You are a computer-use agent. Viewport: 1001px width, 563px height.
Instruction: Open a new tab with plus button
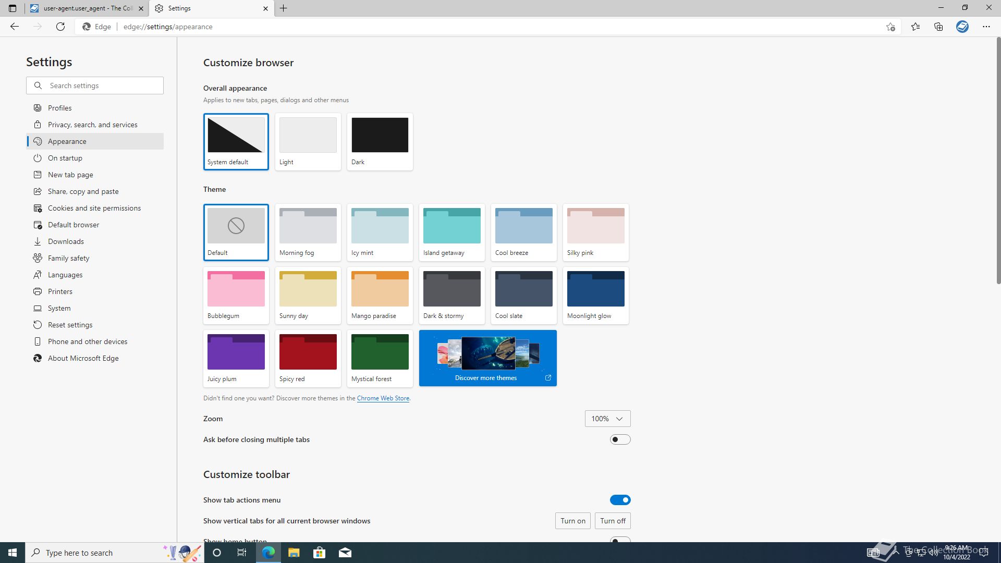(284, 8)
